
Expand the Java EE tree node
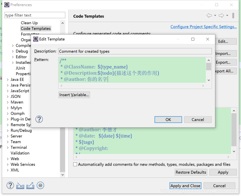coord(8,80)
